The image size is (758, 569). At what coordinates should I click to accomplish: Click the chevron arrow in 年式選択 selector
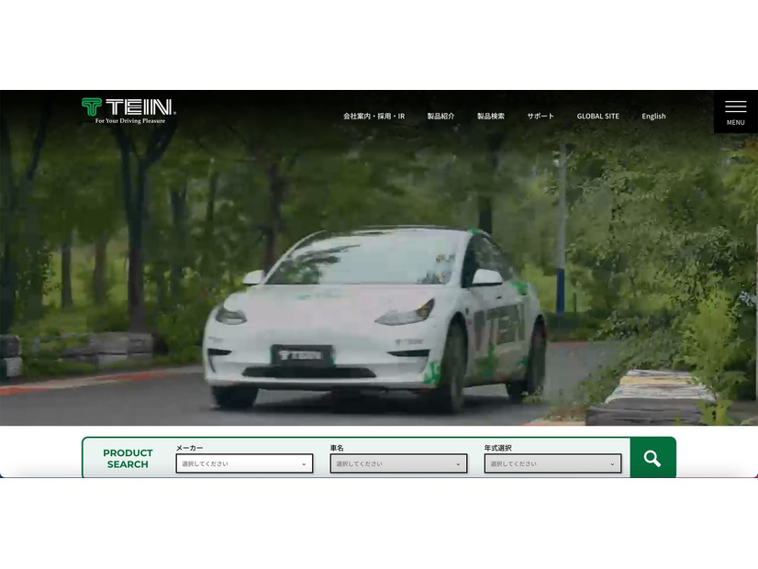tap(612, 464)
